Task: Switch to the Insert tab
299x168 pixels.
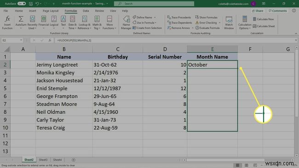Action: 32,11
